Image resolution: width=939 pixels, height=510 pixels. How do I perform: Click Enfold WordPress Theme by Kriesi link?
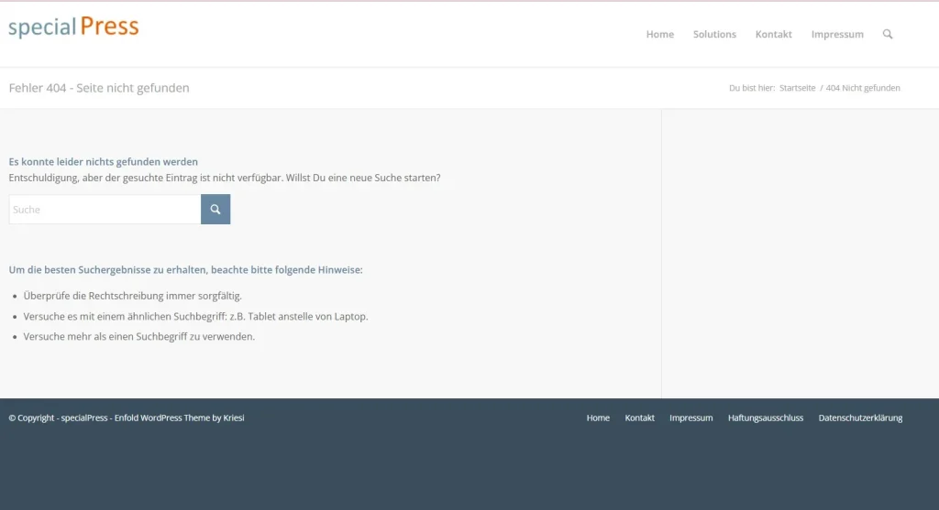tap(179, 418)
